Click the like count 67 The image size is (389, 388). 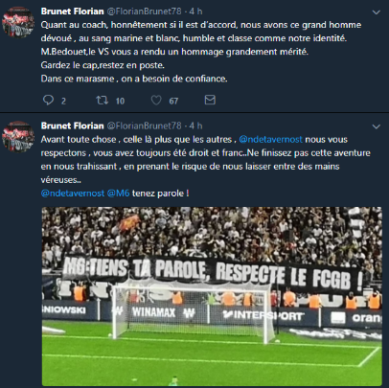click(173, 102)
